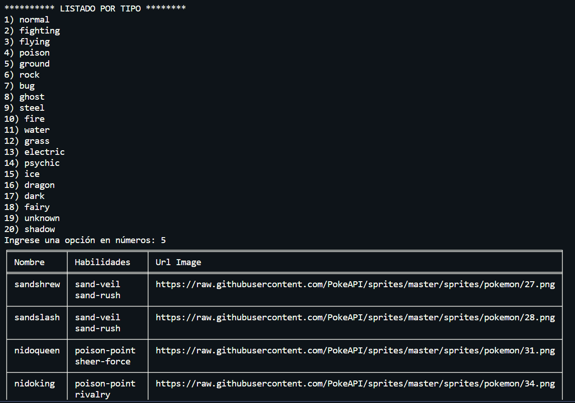
Task: Select the 'sandslash' name cell
Action: point(37,318)
